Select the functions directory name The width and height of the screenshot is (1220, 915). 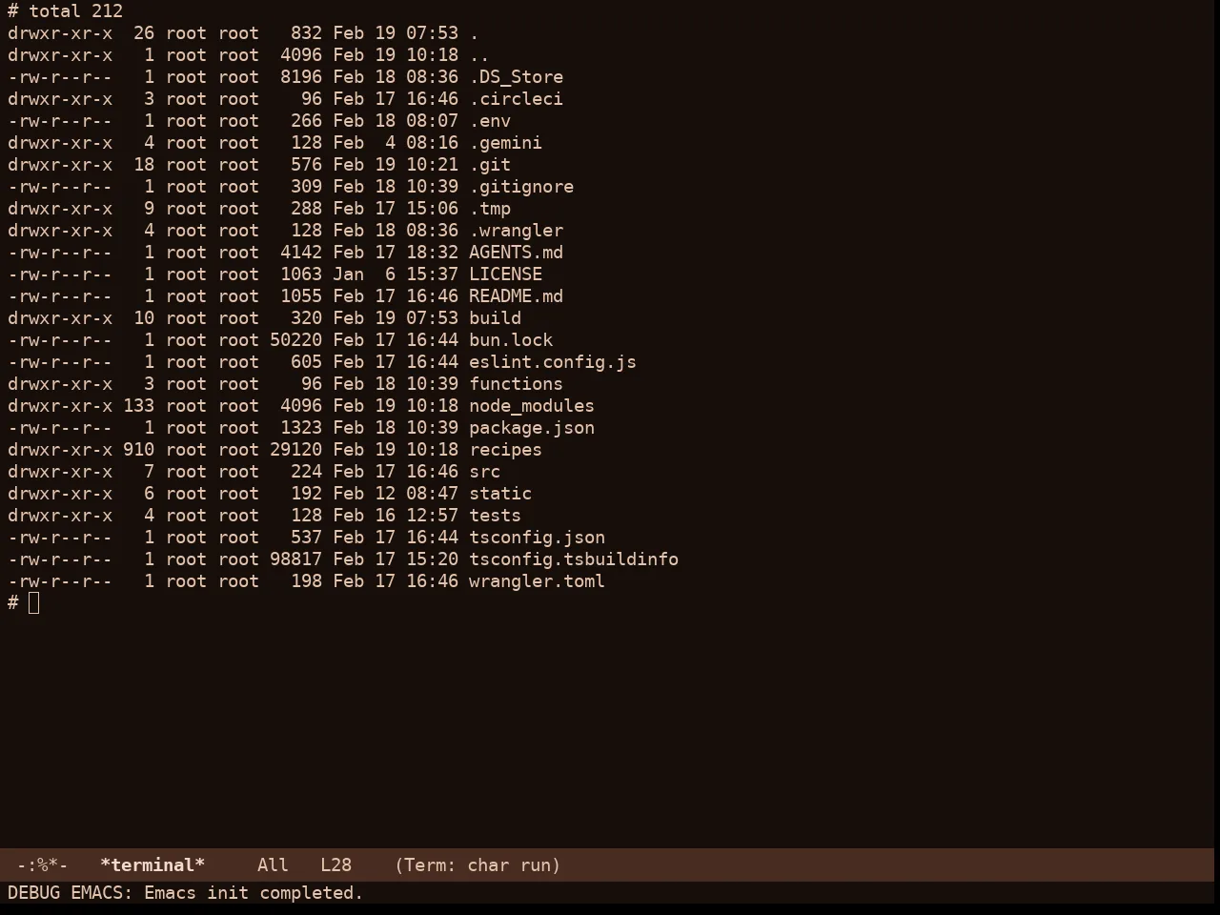click(x=516, y=384)
